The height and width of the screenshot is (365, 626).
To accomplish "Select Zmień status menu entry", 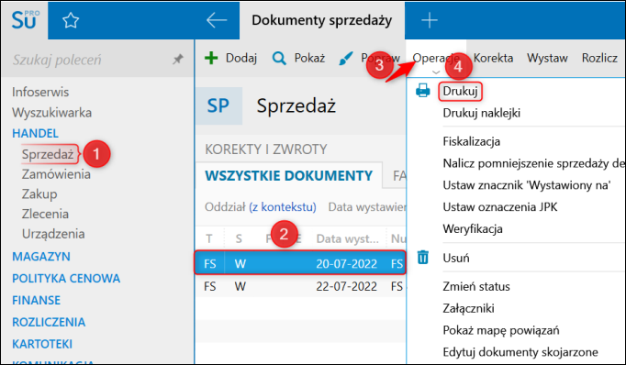I will [476, 286].
